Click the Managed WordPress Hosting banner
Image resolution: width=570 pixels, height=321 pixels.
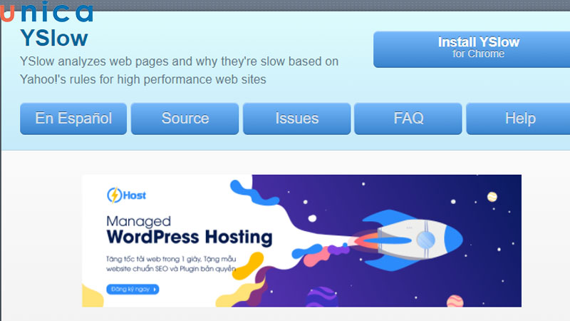(301, 240)
